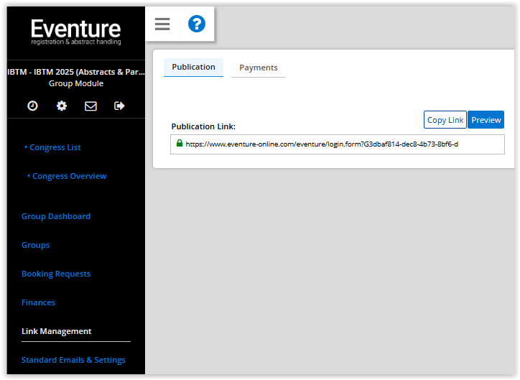Open Booking Requests
Screen dimensions: 520x380
pos(56,274)
